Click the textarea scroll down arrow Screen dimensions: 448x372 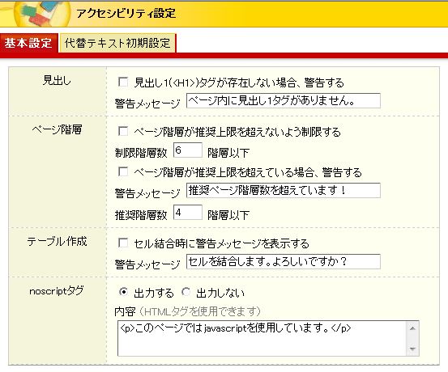[412, 349]
